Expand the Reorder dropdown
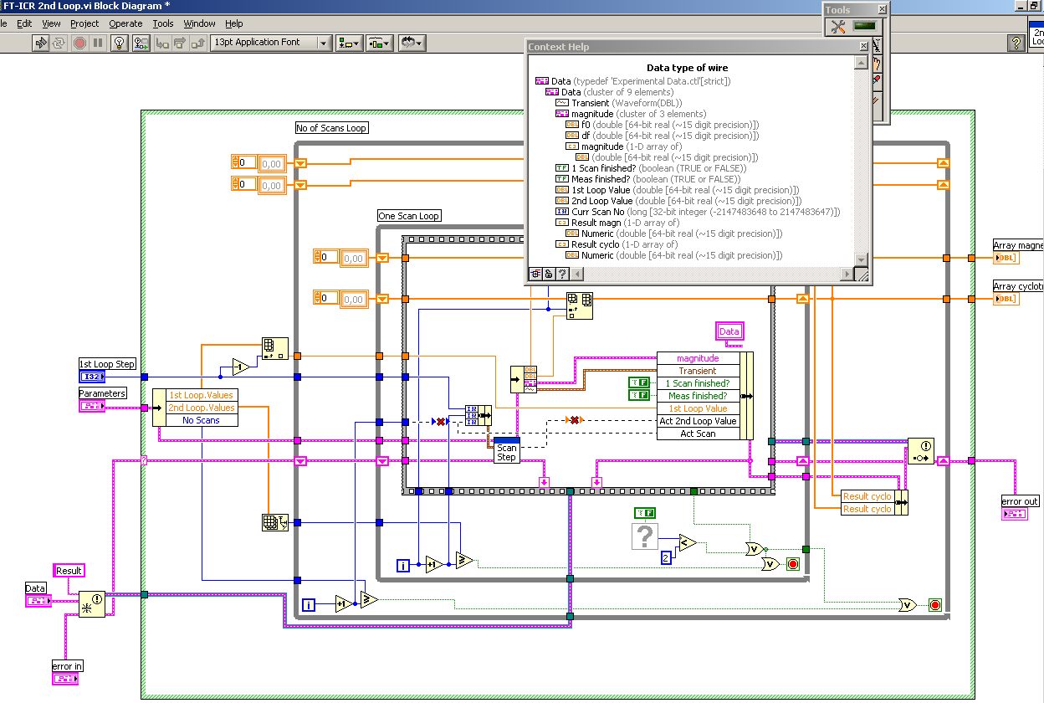The image size is (1044, 703). [x=411, y=43]
